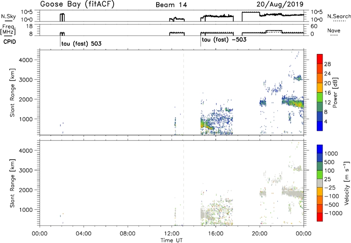
Task: Click the 3000 tick on the velocity panel axis
Action: [26, 170]
